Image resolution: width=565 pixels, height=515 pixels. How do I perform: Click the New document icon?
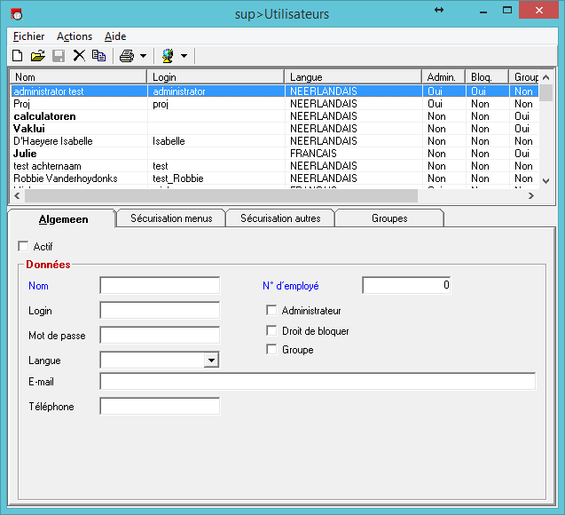point(18,56)
